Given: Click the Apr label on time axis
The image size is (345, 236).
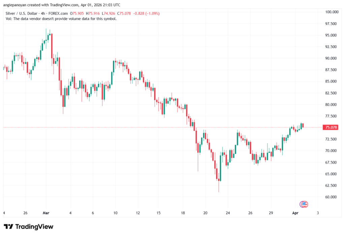Looking at the screenshot, I should tap(295, 213).
